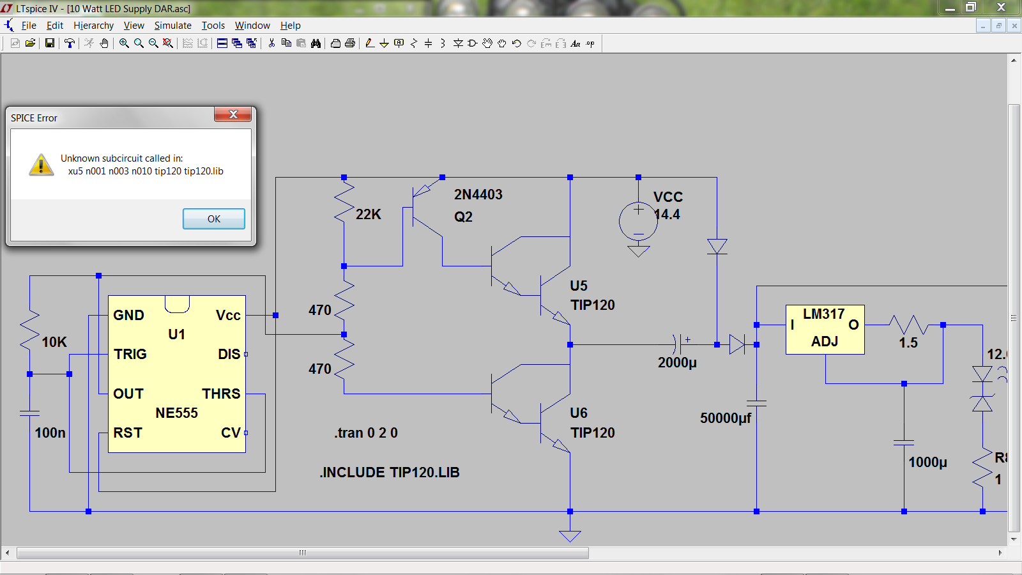Click the Print icon
Viewport: 1022px width, 575px height.
point(350,43)
